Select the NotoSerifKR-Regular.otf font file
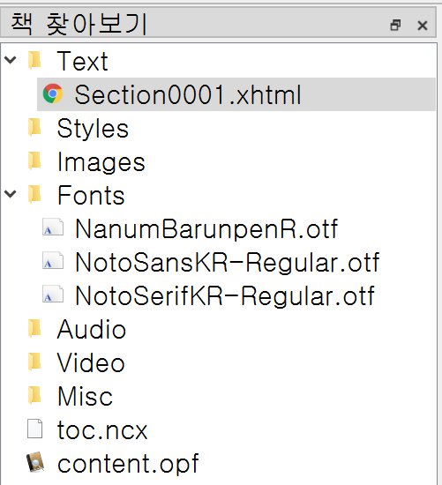Screen dimensions: 442x485 [x=225, y=296]
